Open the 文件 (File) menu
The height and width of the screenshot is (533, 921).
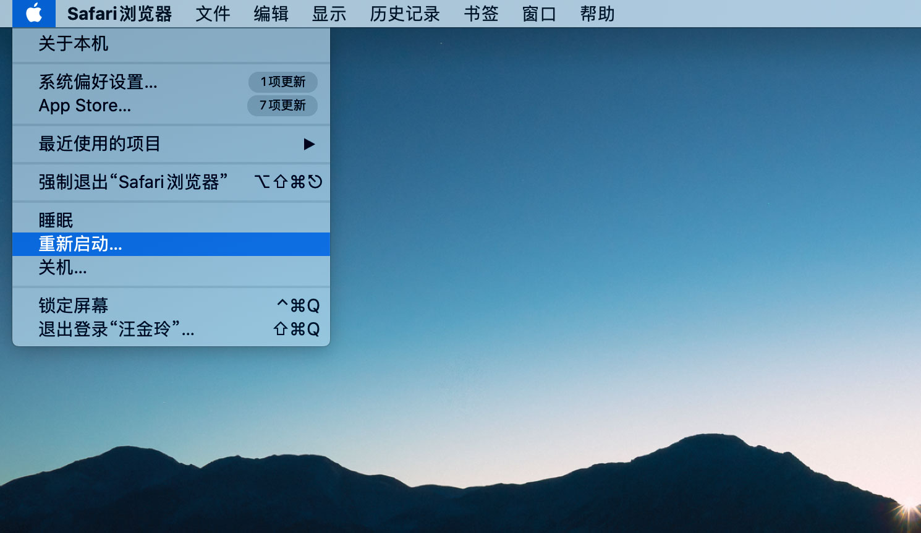coord(213,14)
